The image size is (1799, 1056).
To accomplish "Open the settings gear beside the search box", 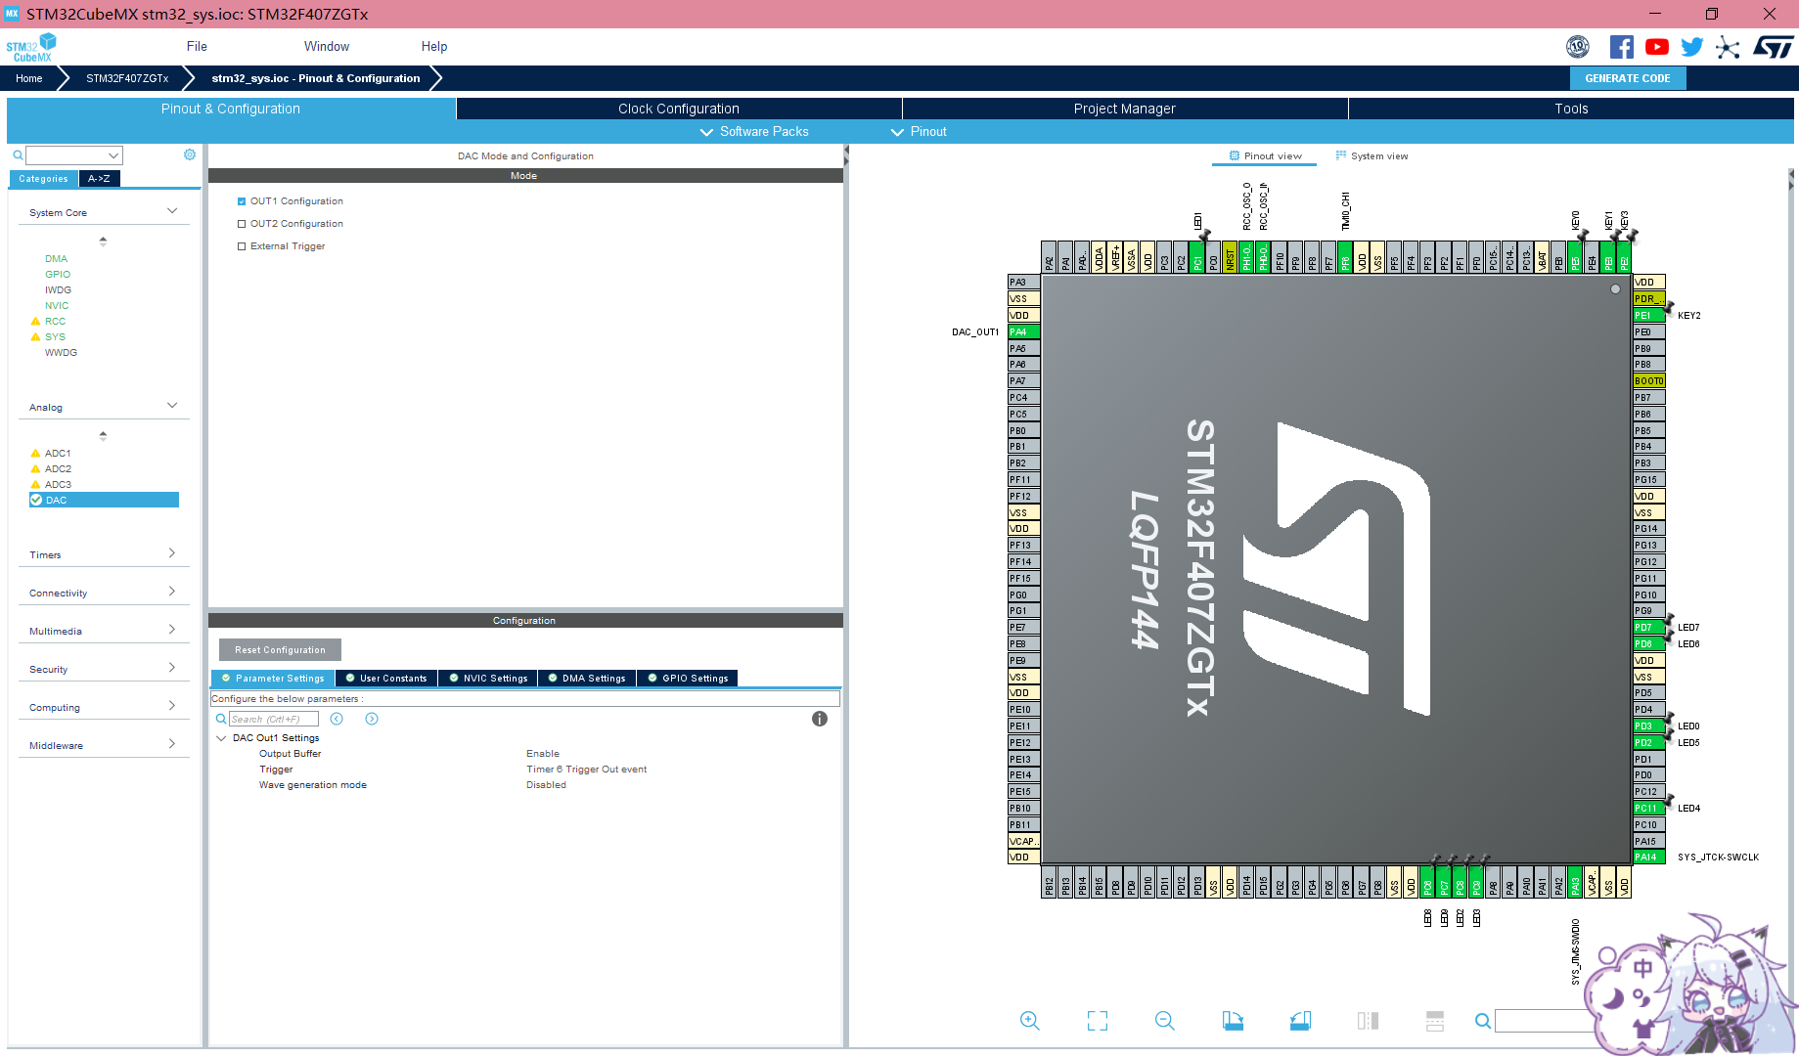I will 189,154.
